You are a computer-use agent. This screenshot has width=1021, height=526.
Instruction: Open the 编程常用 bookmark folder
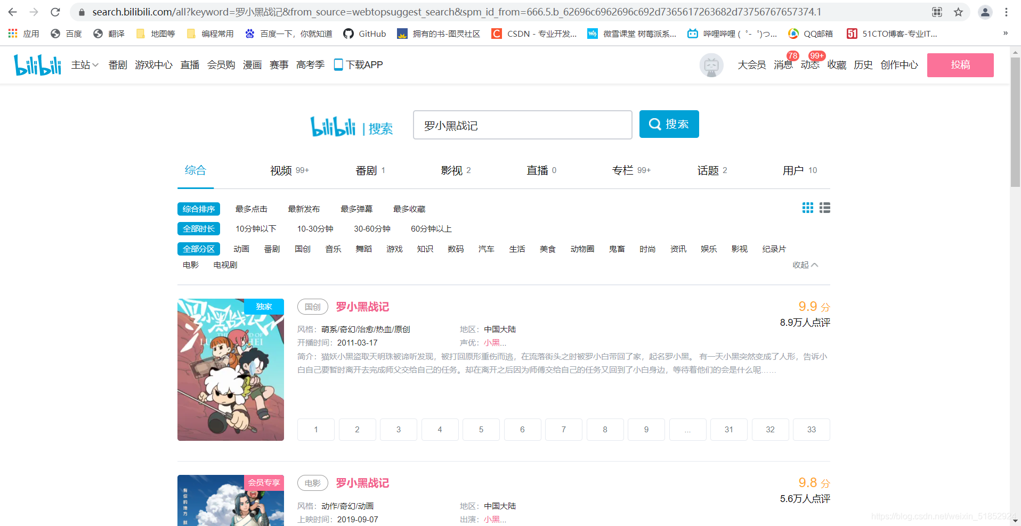210,34
